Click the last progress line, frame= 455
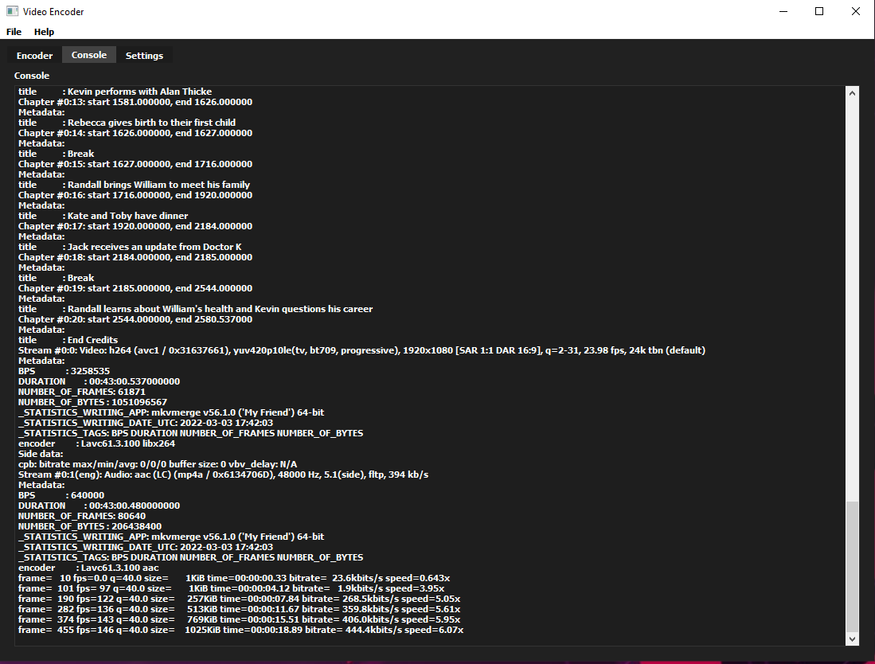Screen dimensions: 875x664 tap(240, 630)
